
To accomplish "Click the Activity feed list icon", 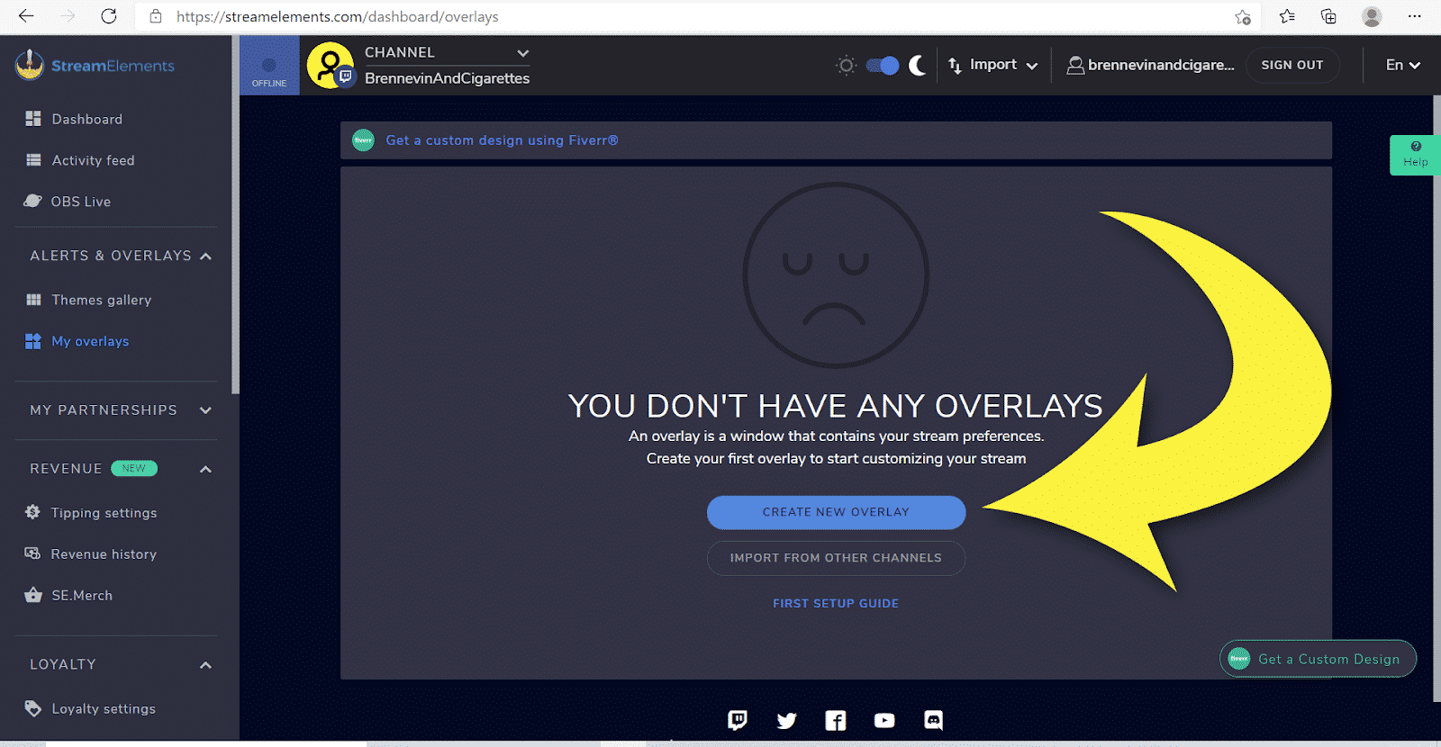I will pyautogui.click(x=33, y=160).
